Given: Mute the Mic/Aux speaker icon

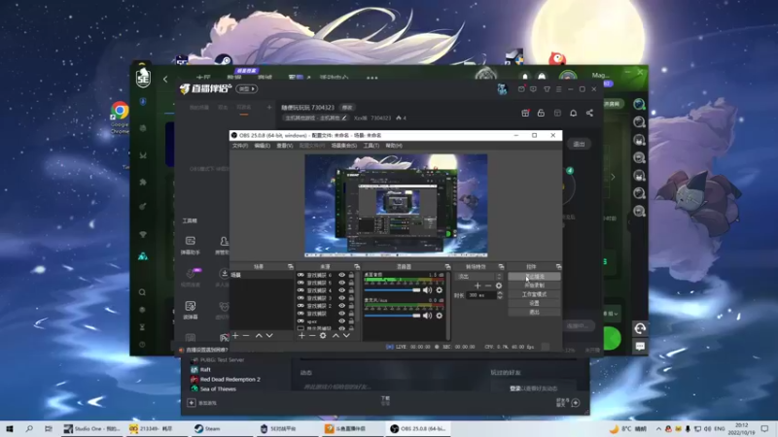Looking at the screenshot, I should pos(427,315).
